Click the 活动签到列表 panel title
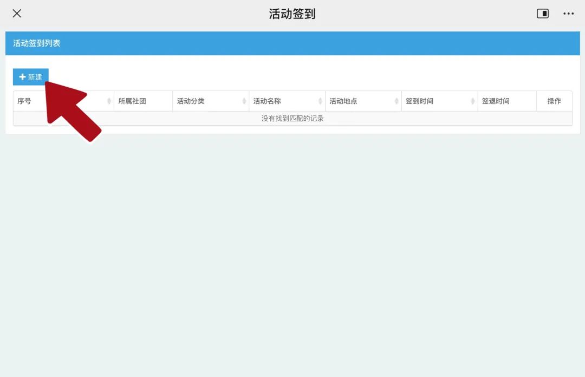This screenshot has width=585, height=377. [37, 43]
